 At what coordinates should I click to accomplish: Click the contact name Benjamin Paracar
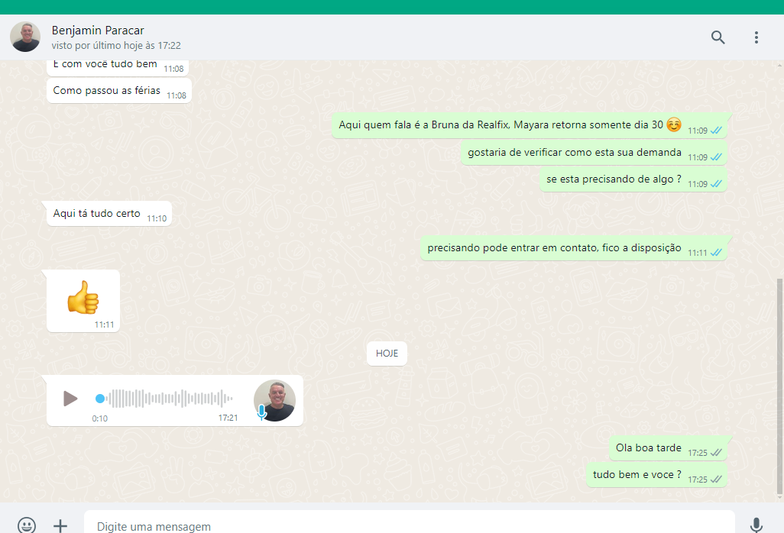[98, 31]
